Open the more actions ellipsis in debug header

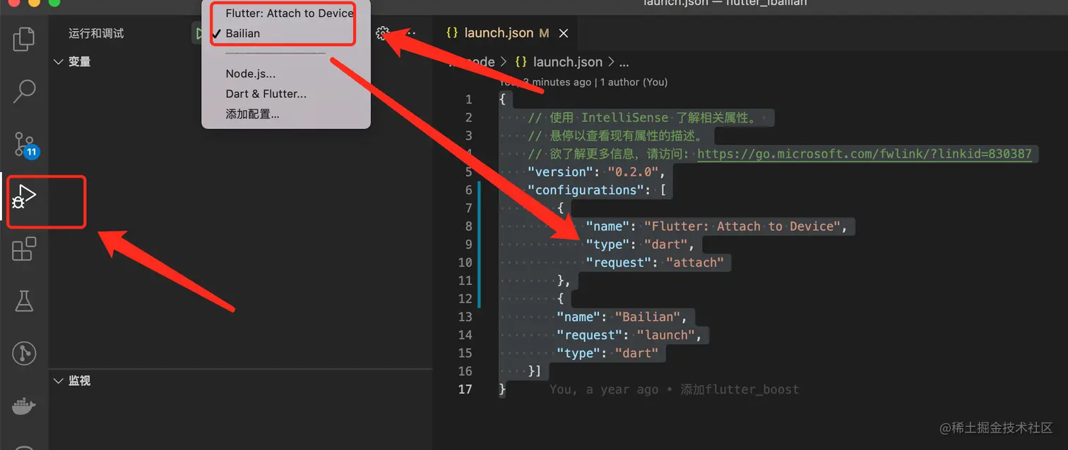coord(410,33)
